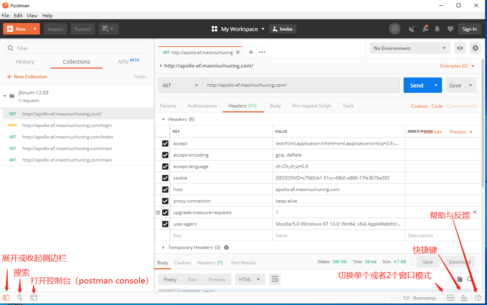
Task: Open the View menu
Action: click(32, 15)
